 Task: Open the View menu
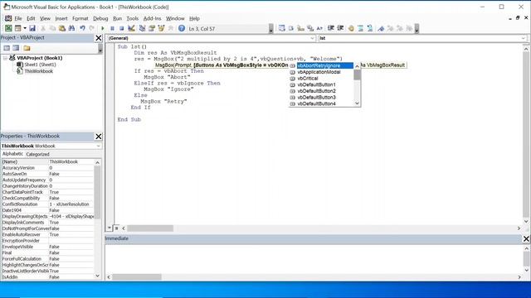[45, 18]
